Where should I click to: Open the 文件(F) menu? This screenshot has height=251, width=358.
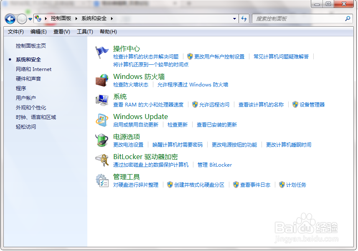(x=15, y=31)
